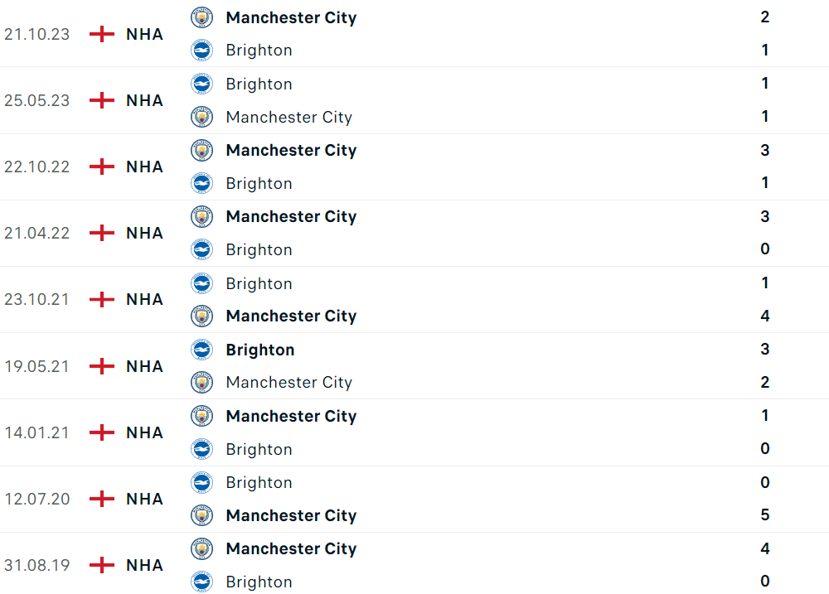Image resolution: width=829 pixels, height=594 pixels.
Task: Click NHA league label for 22.10.22 match
Action: 144,167
